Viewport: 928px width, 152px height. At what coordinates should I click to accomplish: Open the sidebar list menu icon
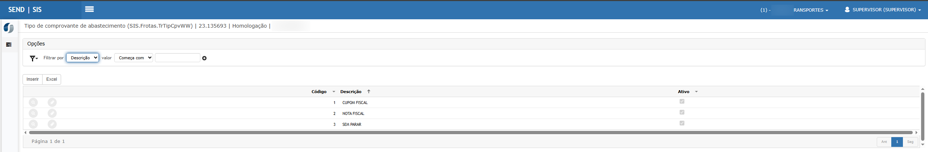point(9,45)
